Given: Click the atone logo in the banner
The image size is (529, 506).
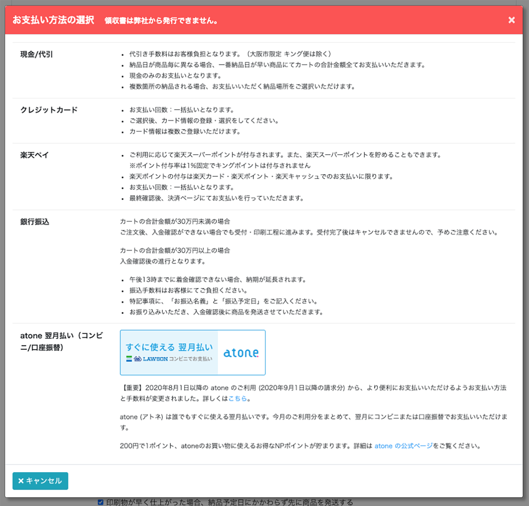Looking at the screenshot, I should (x=241, y=353).
